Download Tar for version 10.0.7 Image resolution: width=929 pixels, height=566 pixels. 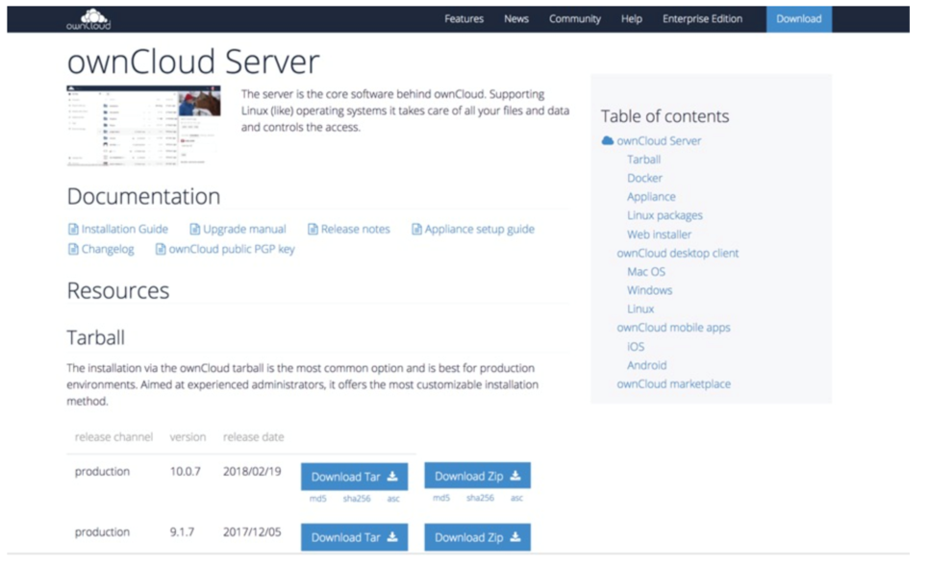[354, 477]
